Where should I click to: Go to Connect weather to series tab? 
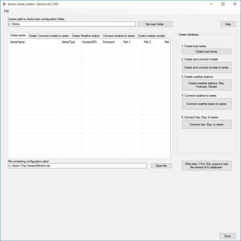119,36
